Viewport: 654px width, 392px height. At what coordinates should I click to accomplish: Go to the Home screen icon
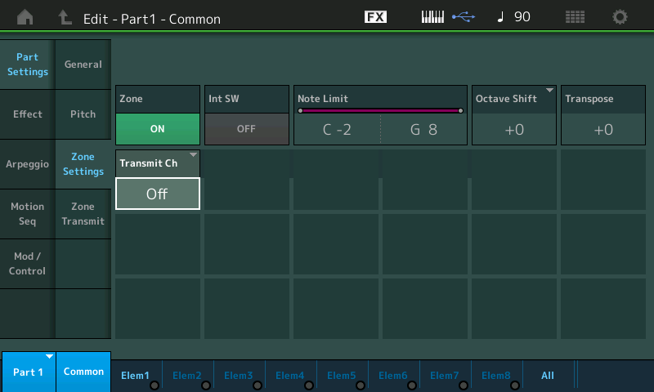(25, 17)
